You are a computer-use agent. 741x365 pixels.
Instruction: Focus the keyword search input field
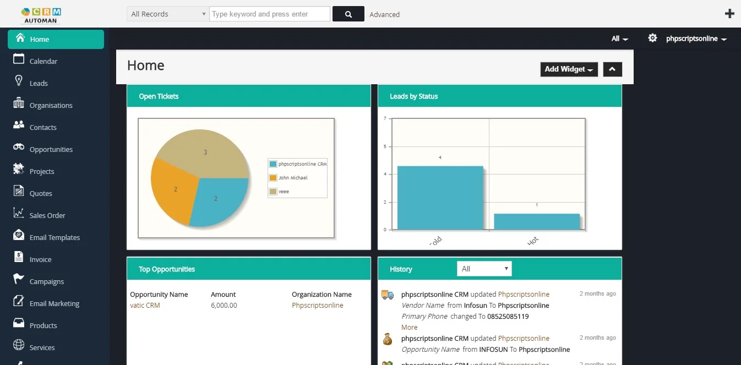tap(270, 14)
